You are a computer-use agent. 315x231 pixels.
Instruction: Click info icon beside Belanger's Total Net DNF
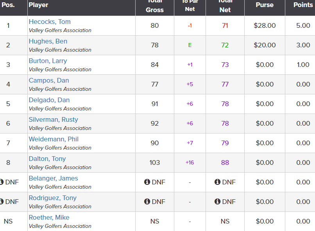(x=217, y=182)
